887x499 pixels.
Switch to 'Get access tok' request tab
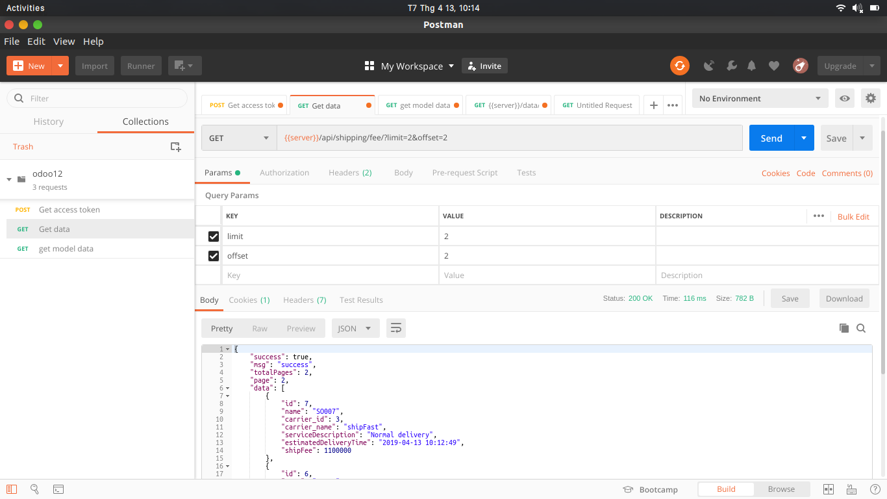[245, 105]
